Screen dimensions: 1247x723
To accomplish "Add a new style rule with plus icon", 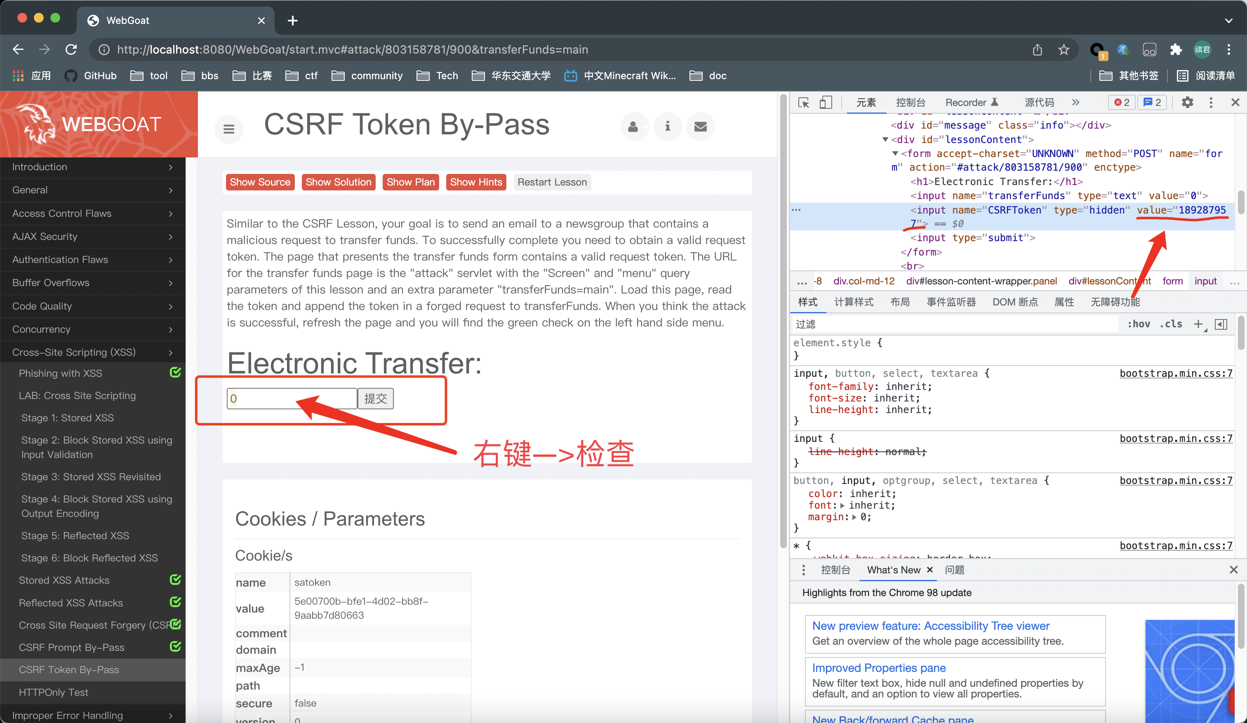I will tap(1198, 324).
